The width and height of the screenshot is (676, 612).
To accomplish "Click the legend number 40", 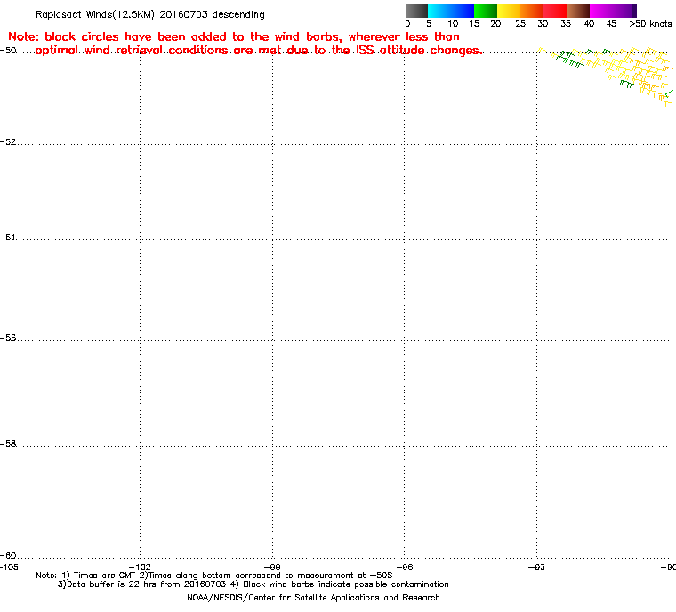I will tap(589, 24).
